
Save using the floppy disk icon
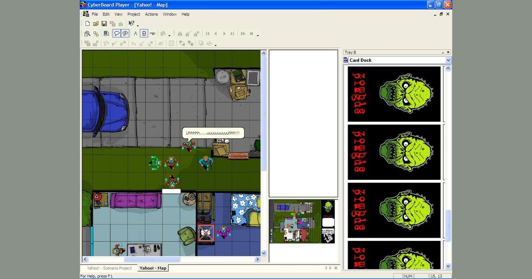click(104, 23)
